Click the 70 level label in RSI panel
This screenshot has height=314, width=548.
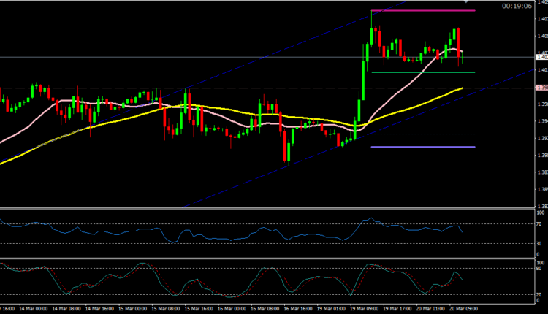539,223
